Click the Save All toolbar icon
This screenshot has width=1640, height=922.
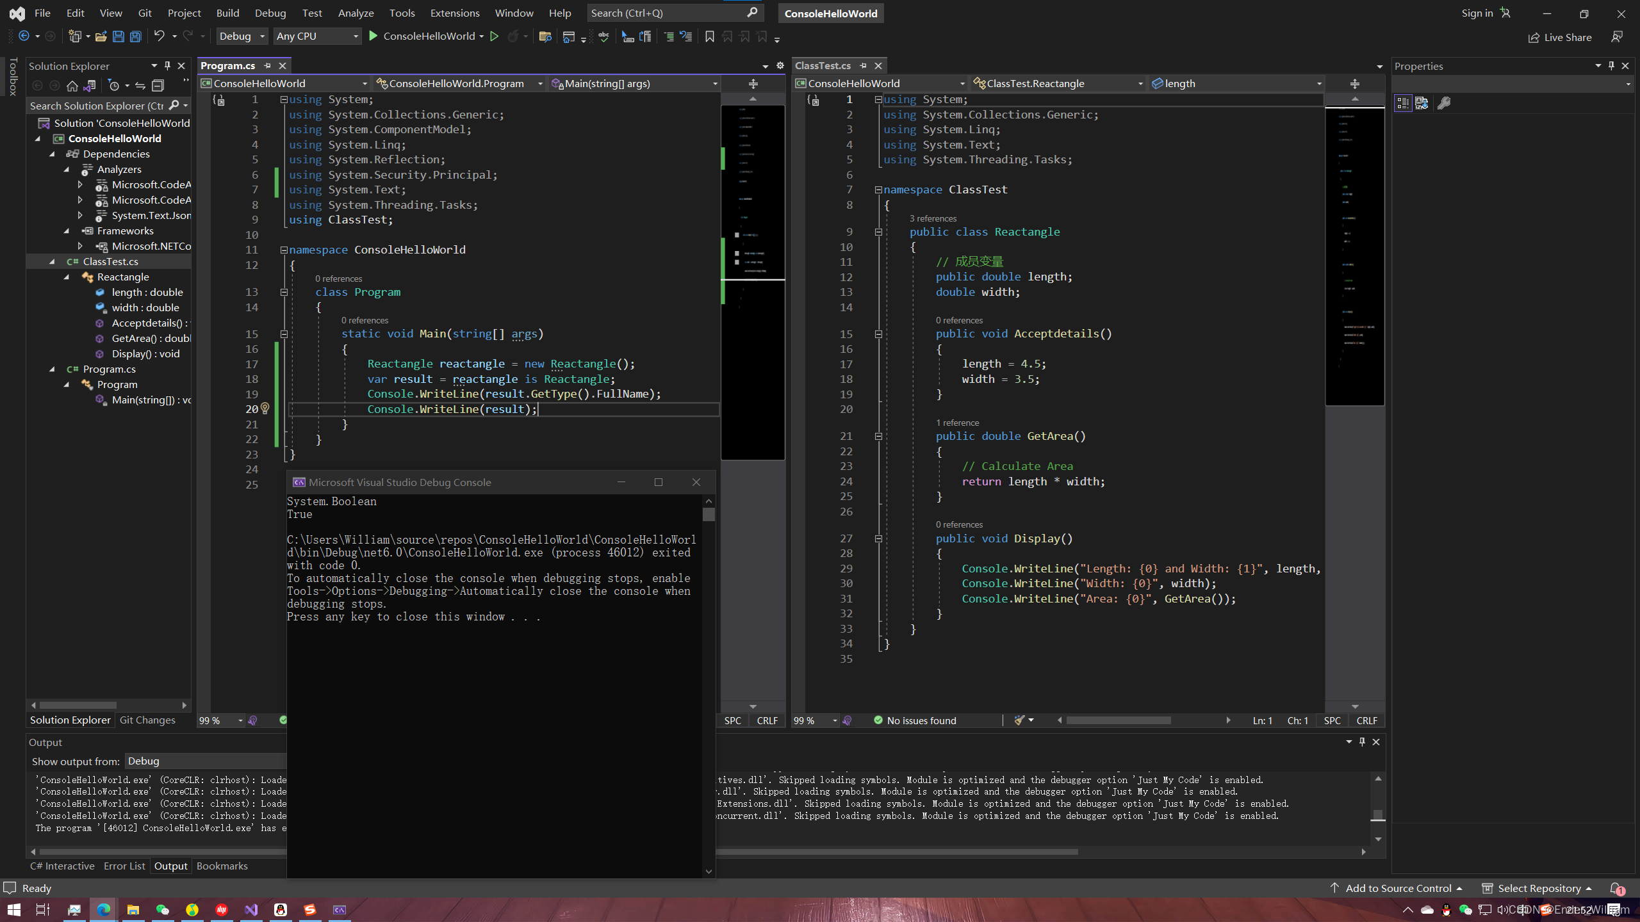click(136, 36)
